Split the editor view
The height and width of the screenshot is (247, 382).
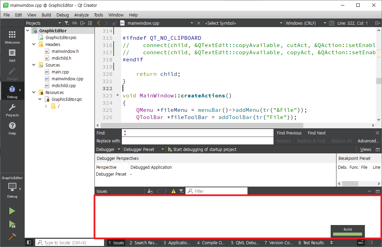click(377, 23)
